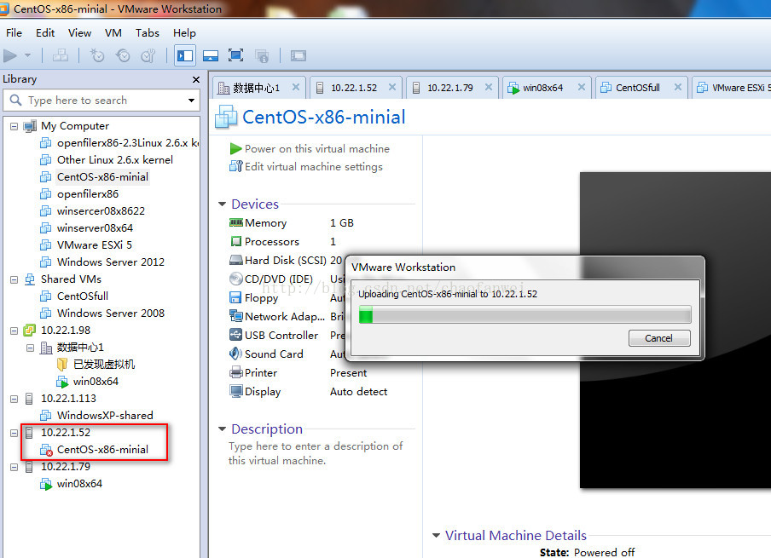Collapse the 10.22.1.52 host node
Screen dimensions: 771x558
click(14, 433)
